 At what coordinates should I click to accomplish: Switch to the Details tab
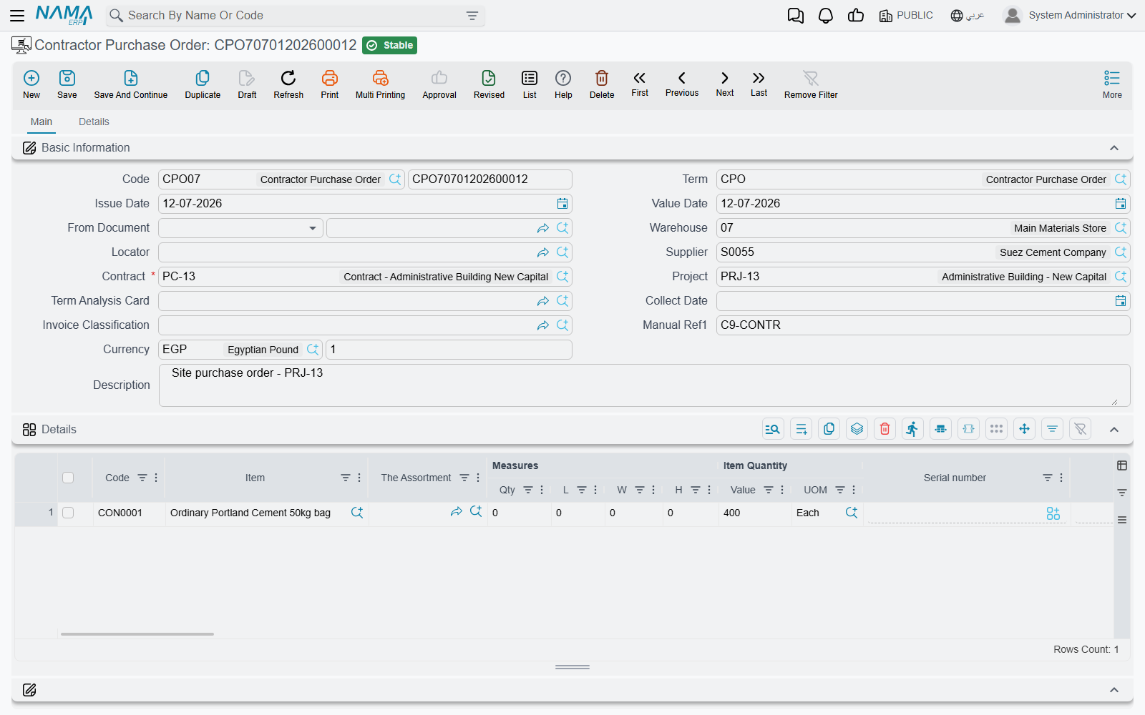click(94, 122)
